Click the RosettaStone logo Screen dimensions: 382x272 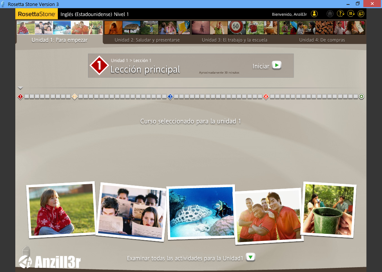[37, 14]
